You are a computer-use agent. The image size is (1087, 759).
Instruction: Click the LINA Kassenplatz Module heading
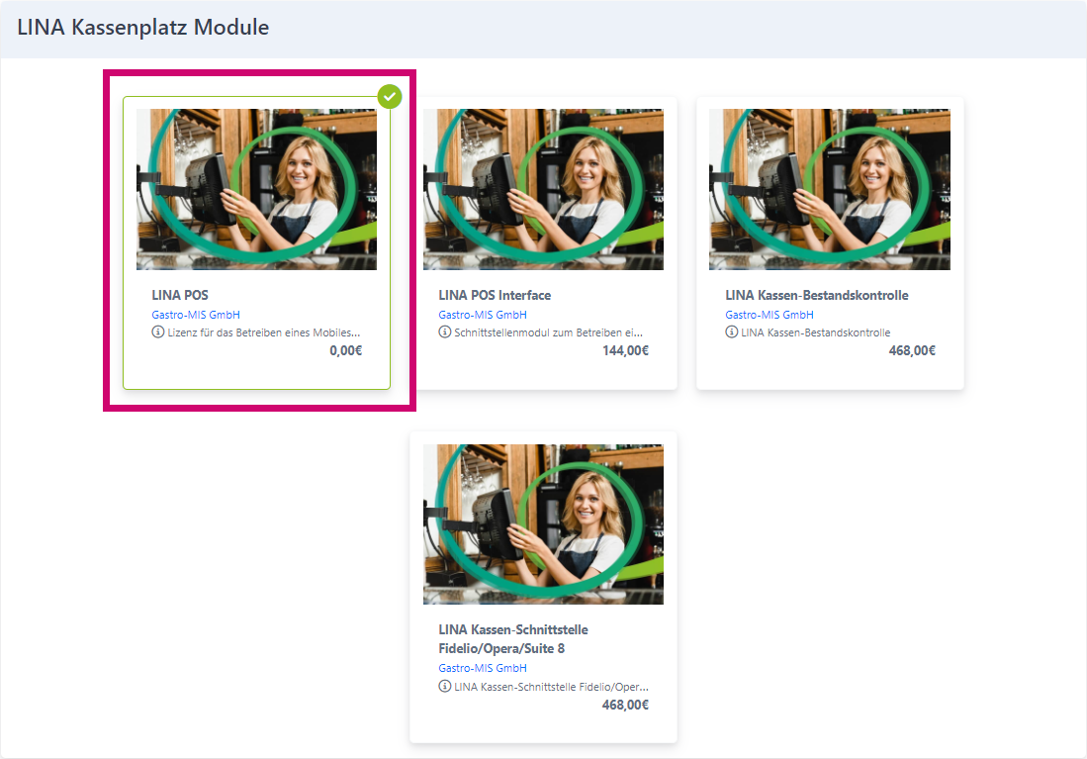142,27
